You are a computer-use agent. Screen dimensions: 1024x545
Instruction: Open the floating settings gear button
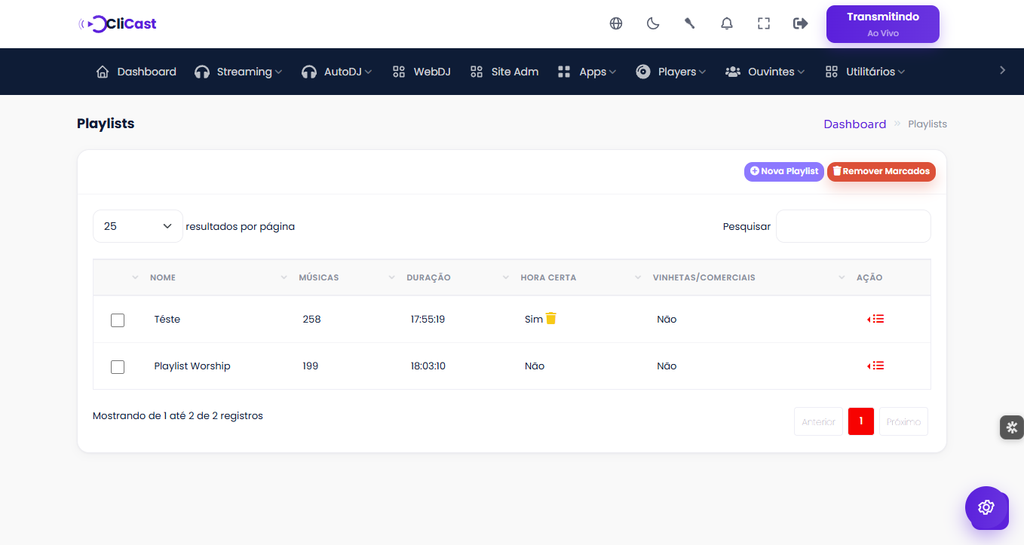tap(986, 507)
